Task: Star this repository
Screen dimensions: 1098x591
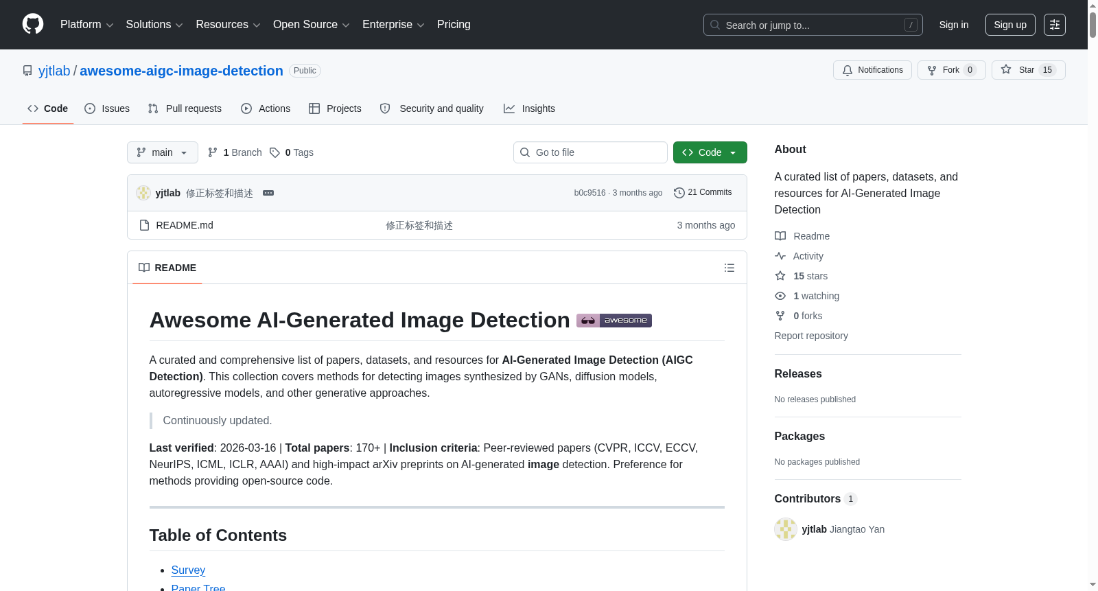Action: (x=1028, y=70)
